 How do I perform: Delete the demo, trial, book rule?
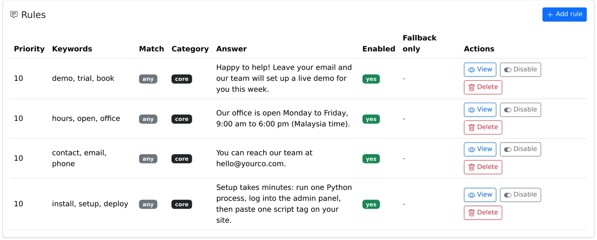(483, 87)
